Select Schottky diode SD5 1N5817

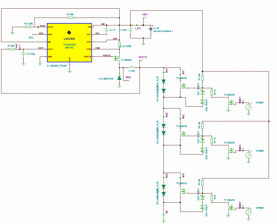[203, 150]
